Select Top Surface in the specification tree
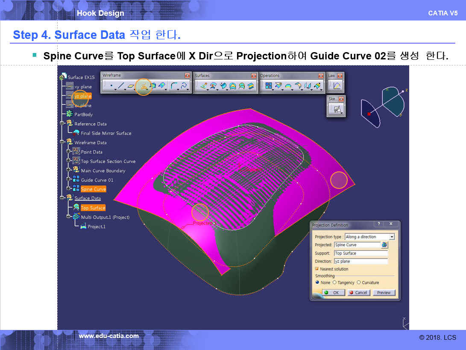Screen dimensions: 466x350 tap(93, 208)
